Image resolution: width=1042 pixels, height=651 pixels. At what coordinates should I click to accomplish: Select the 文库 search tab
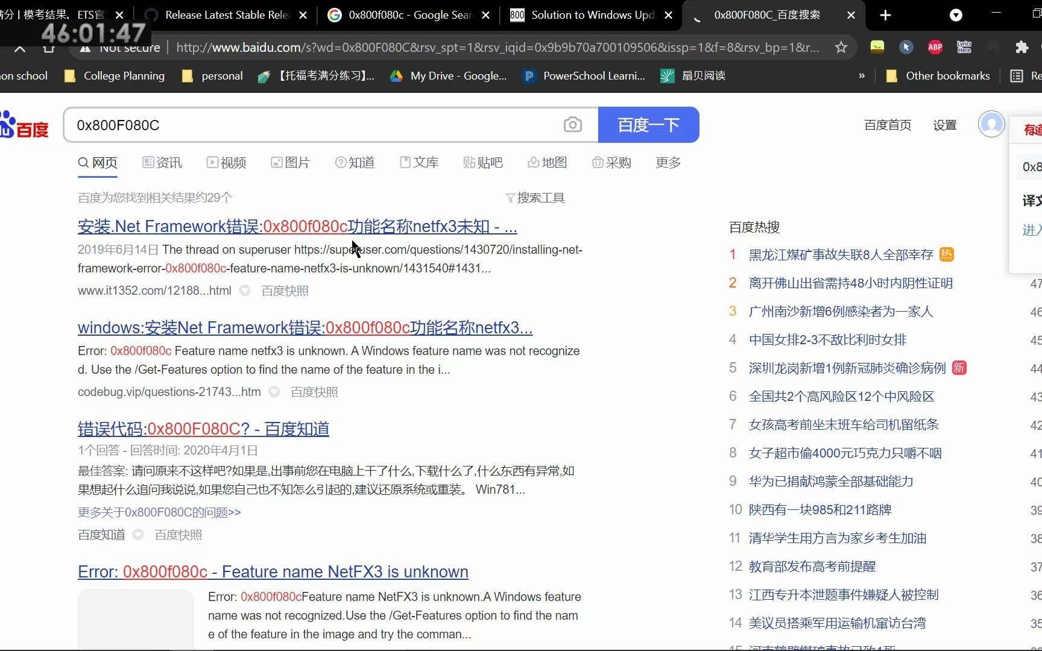point(419,162)
